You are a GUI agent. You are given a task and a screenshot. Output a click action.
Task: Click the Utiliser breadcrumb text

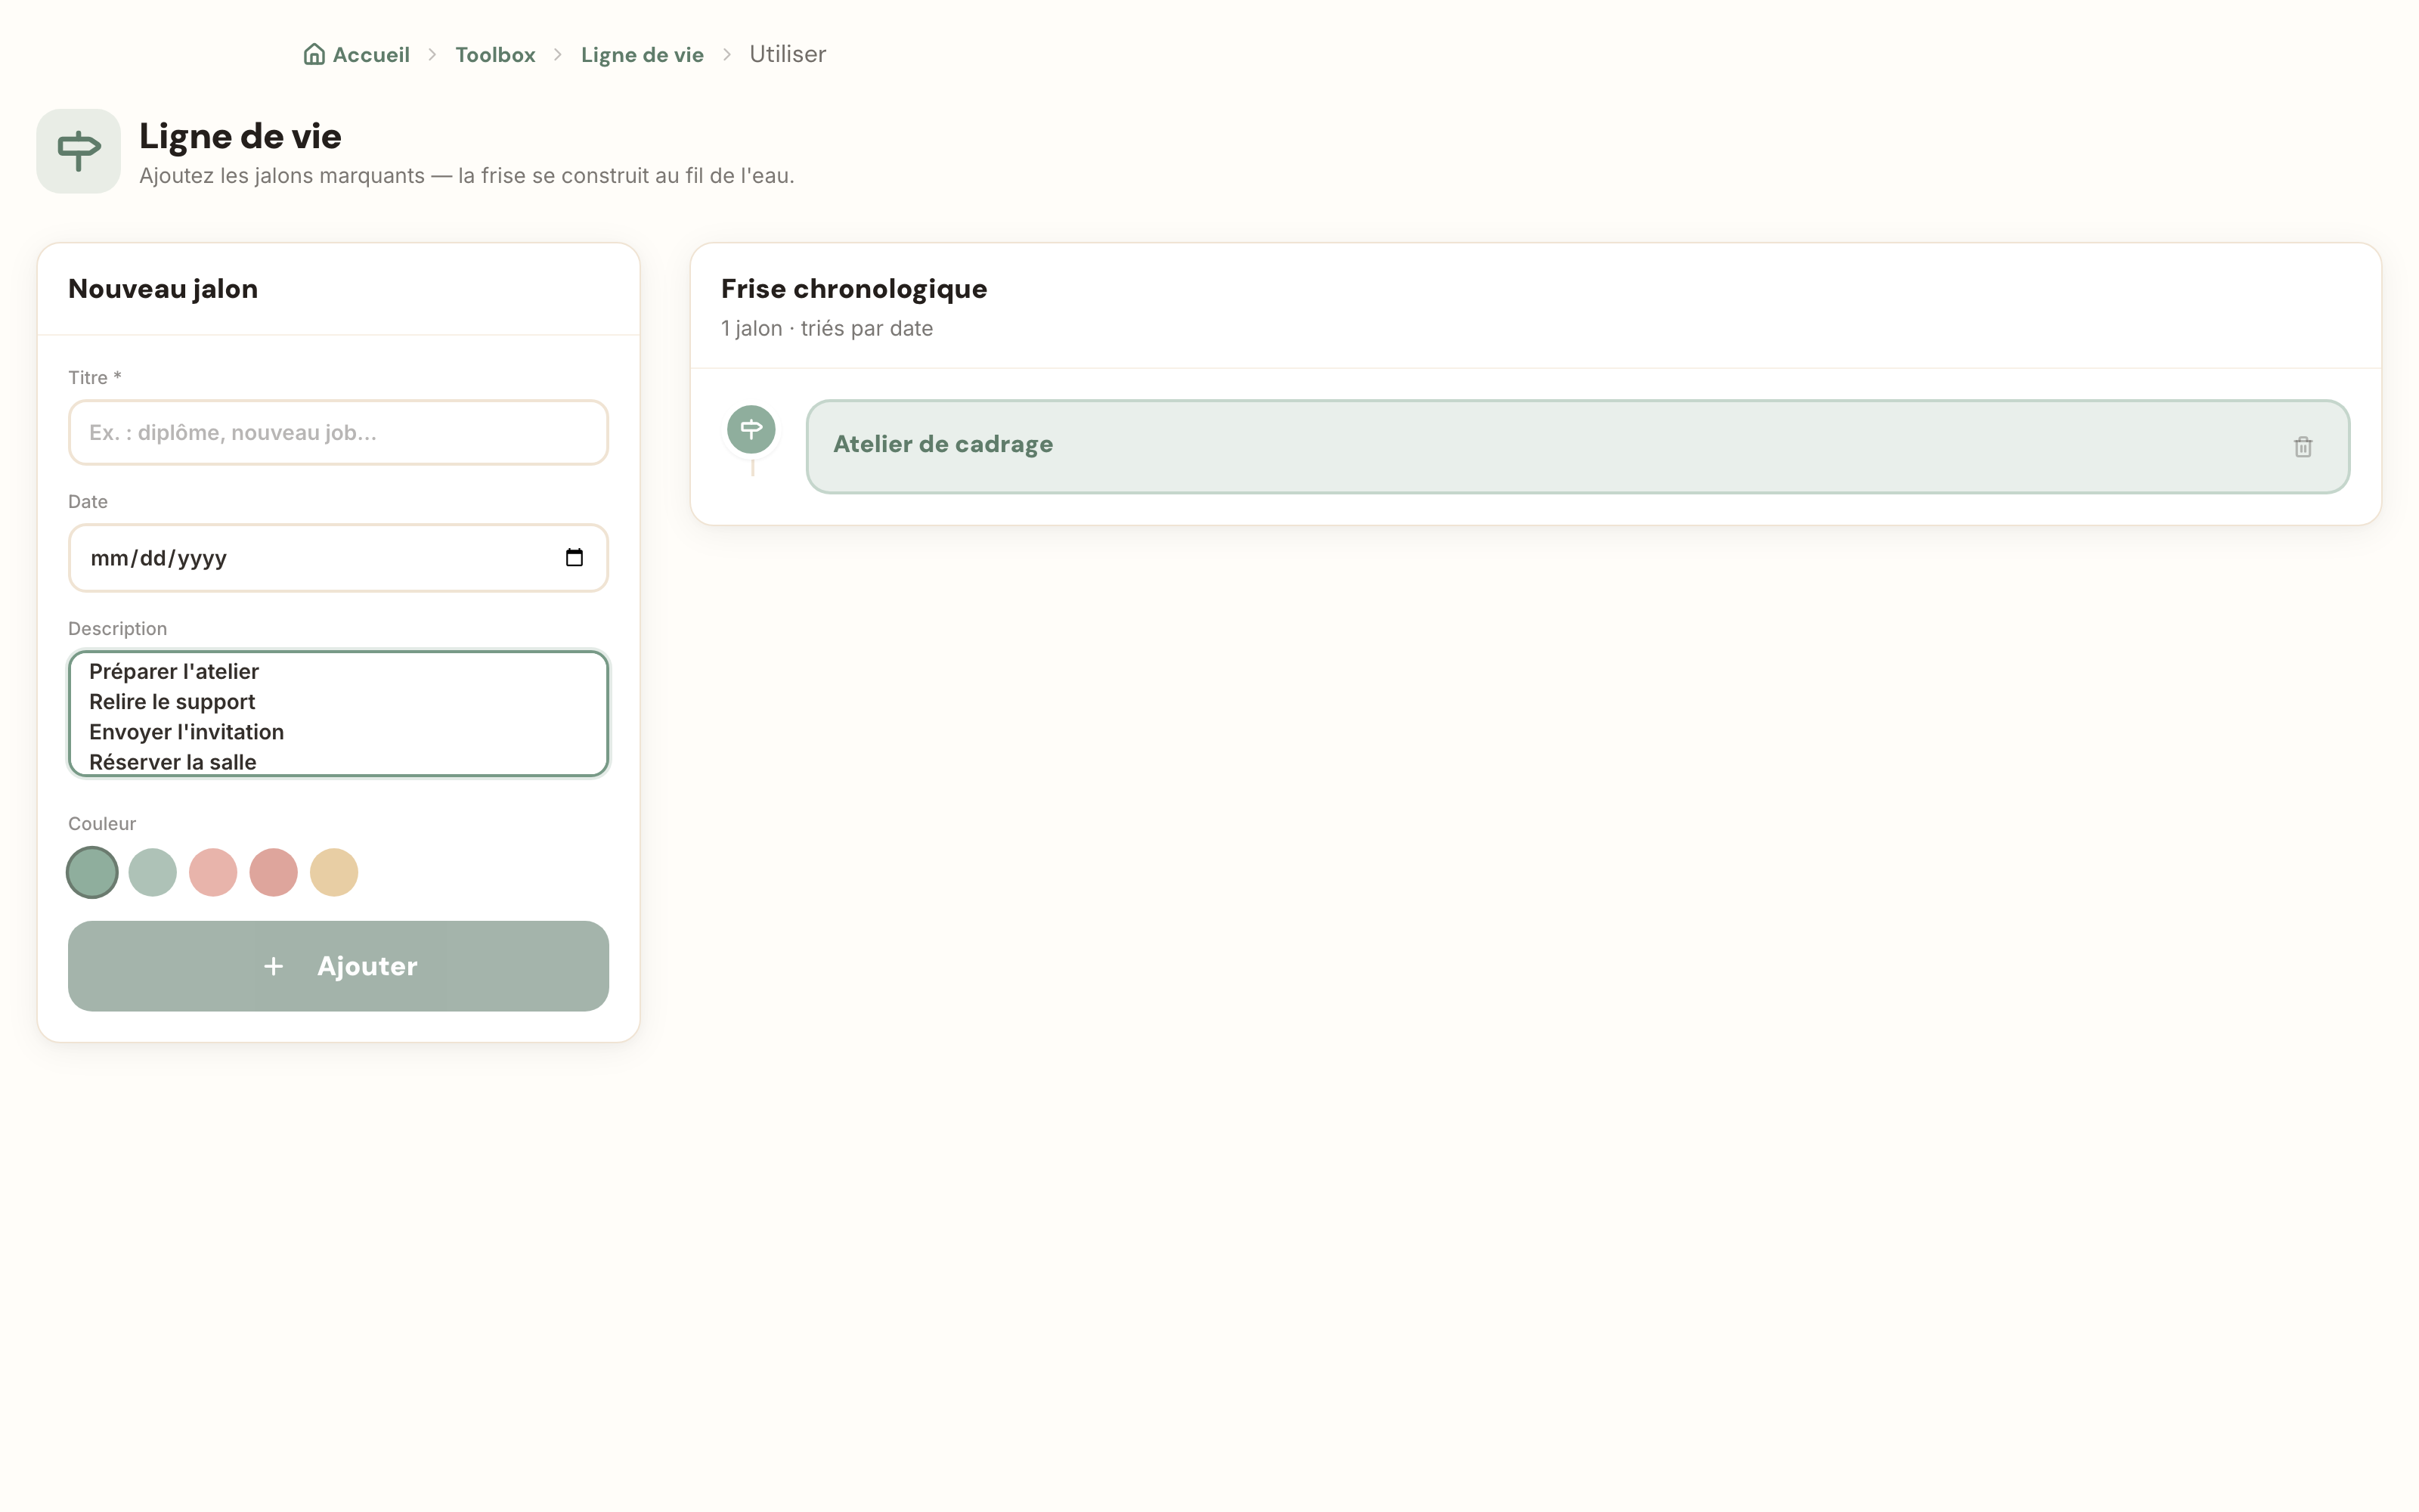pyautogui.click(x=788, y=54)
